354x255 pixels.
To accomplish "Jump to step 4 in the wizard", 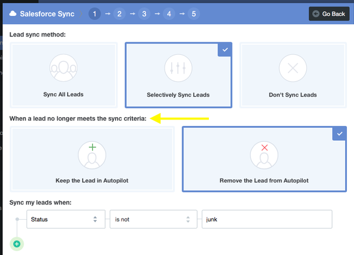I will pyautogui.click(x=169, y=14).
